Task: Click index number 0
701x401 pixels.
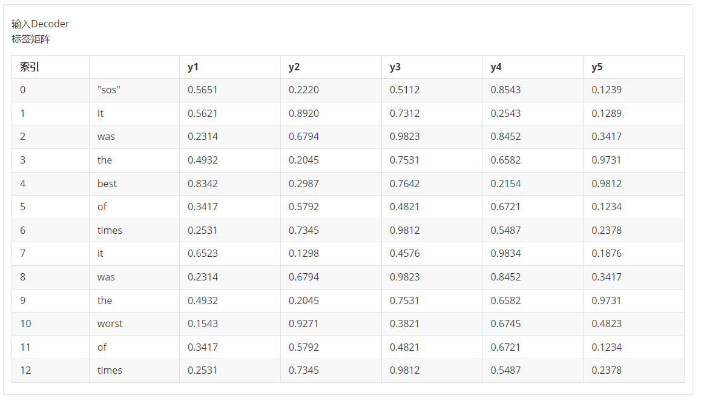Action: (23, 90)
